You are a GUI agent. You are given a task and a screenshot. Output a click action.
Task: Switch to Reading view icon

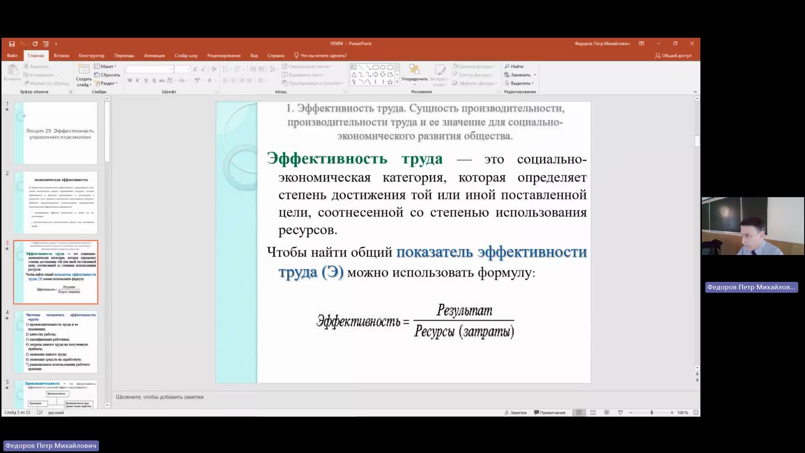click(x=607, y=413)
